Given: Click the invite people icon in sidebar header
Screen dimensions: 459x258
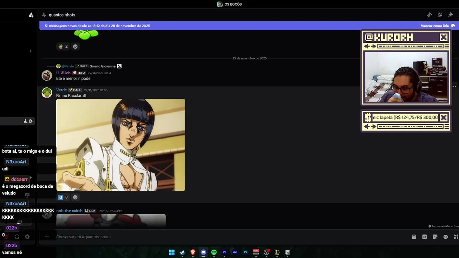Looking at the screenshot, I should pos(31,15).
